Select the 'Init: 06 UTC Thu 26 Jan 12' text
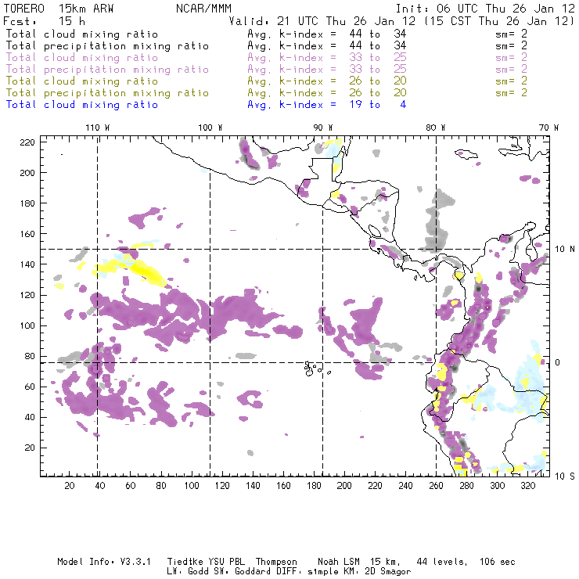Screen dimensions: 579x579 tap(485, 9)
